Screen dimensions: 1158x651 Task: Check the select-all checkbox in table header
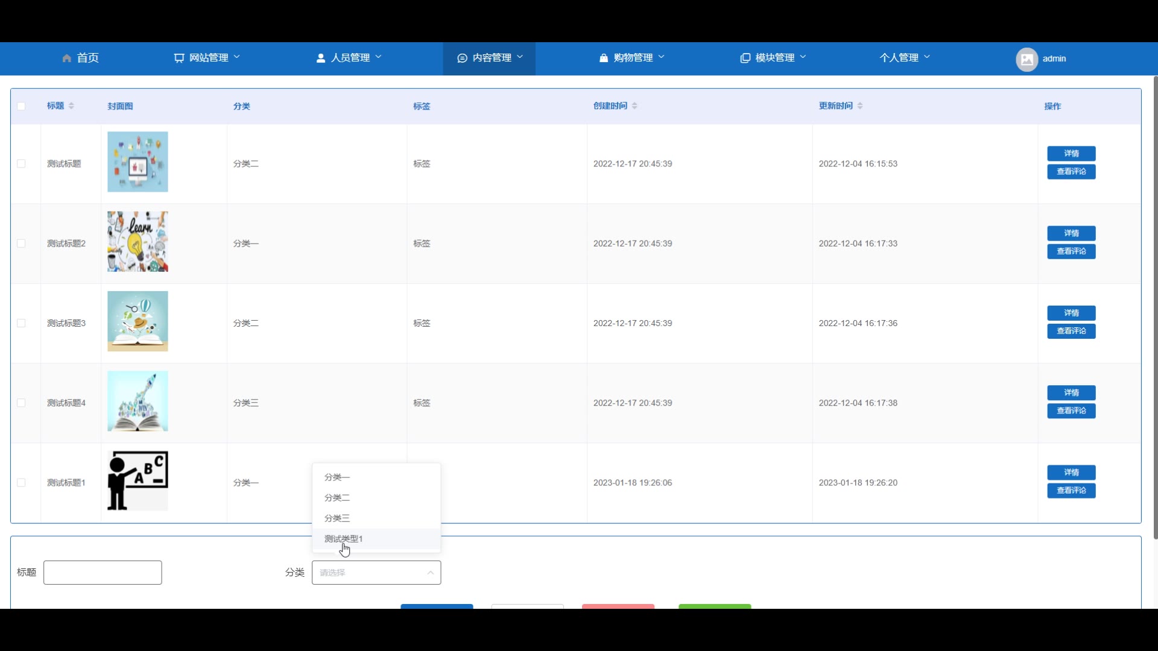21,106
